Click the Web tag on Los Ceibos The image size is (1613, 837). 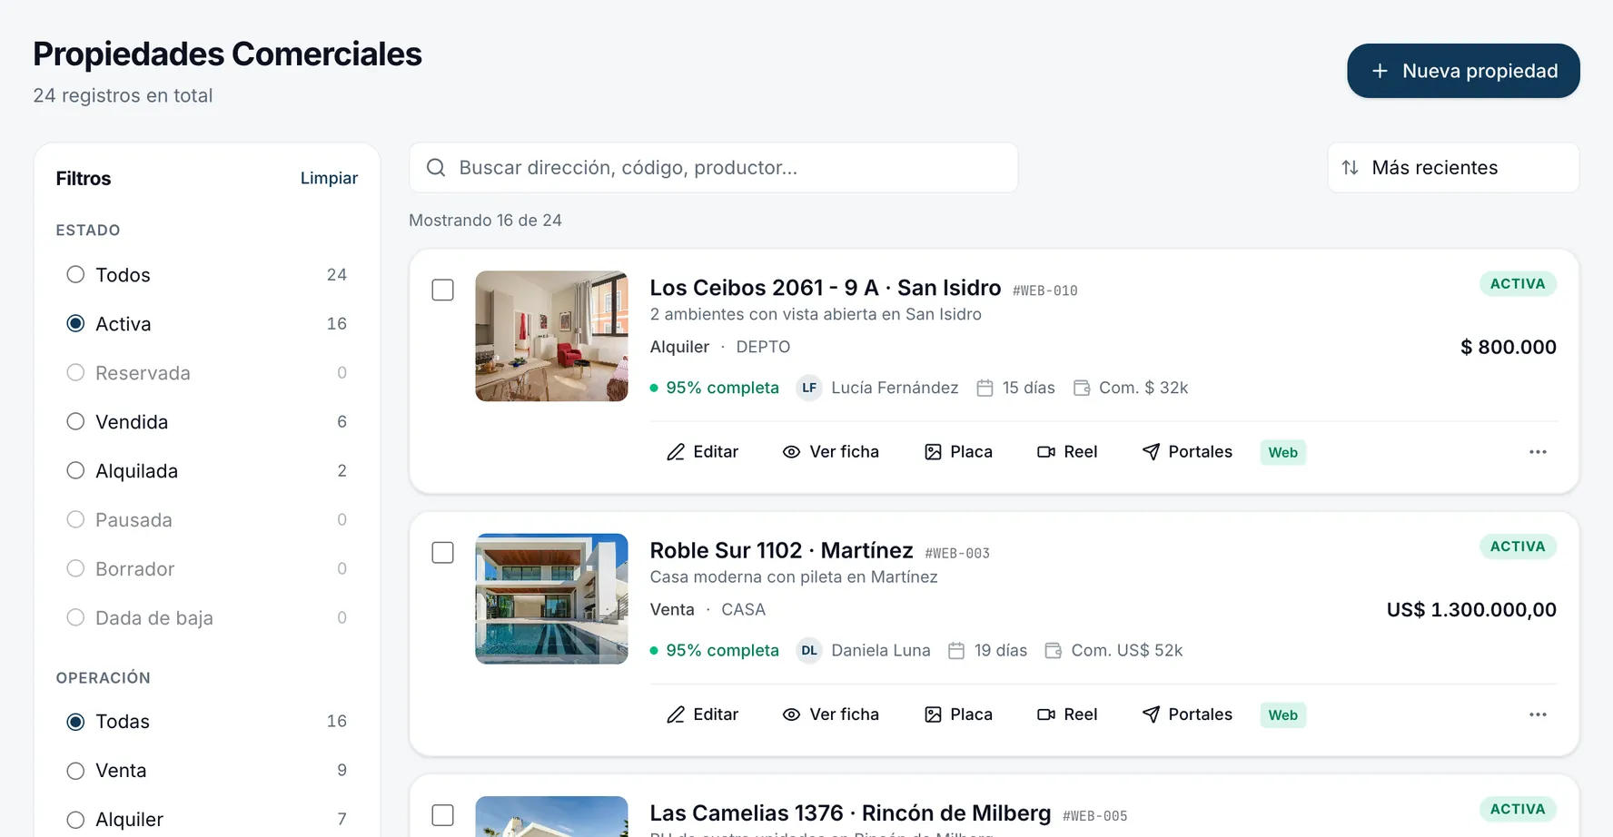click(x=1282, y=452)
